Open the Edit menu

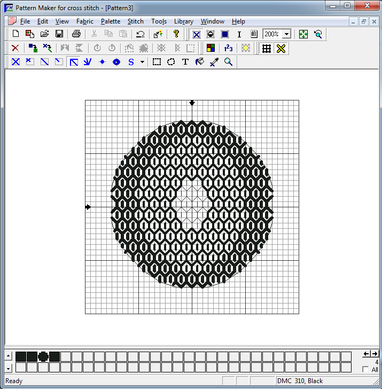pyautogui.click(x=43, y=21)
